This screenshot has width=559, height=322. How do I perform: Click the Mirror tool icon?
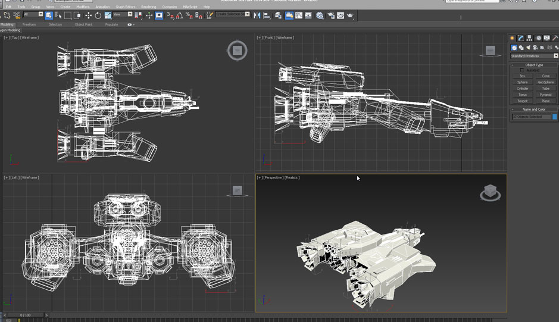pyautogui.click(x=257, y=15)
